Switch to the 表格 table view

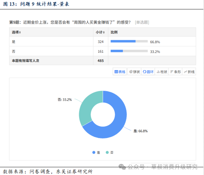click(120, 71)
